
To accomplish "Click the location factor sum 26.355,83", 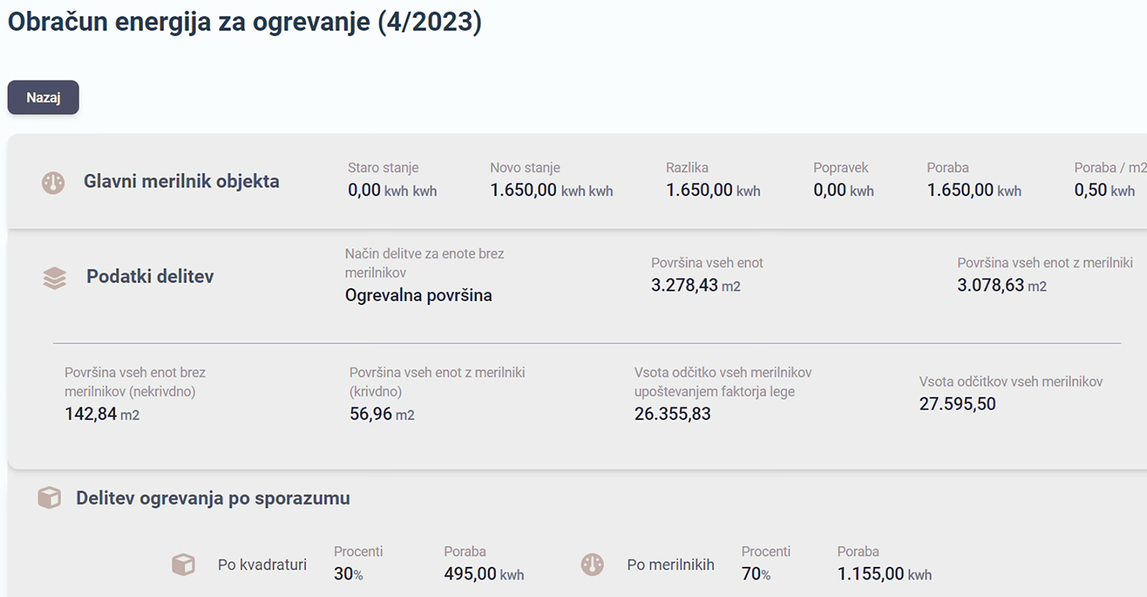I will pos(673,413).
